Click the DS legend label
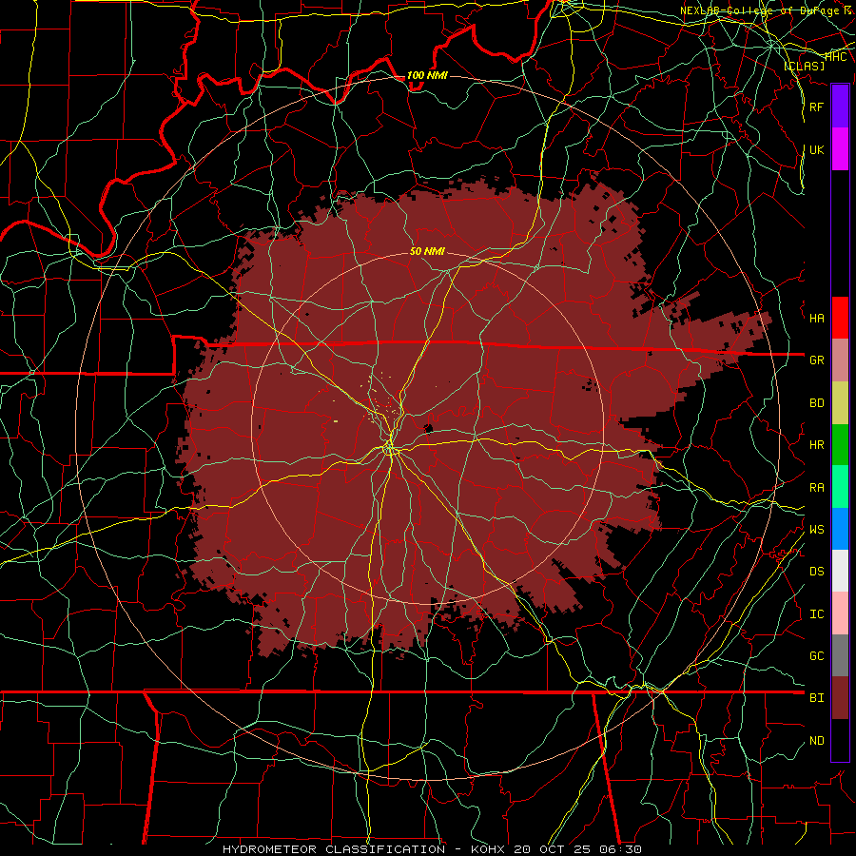The image size is (856, 856). (x=816, y=572)
